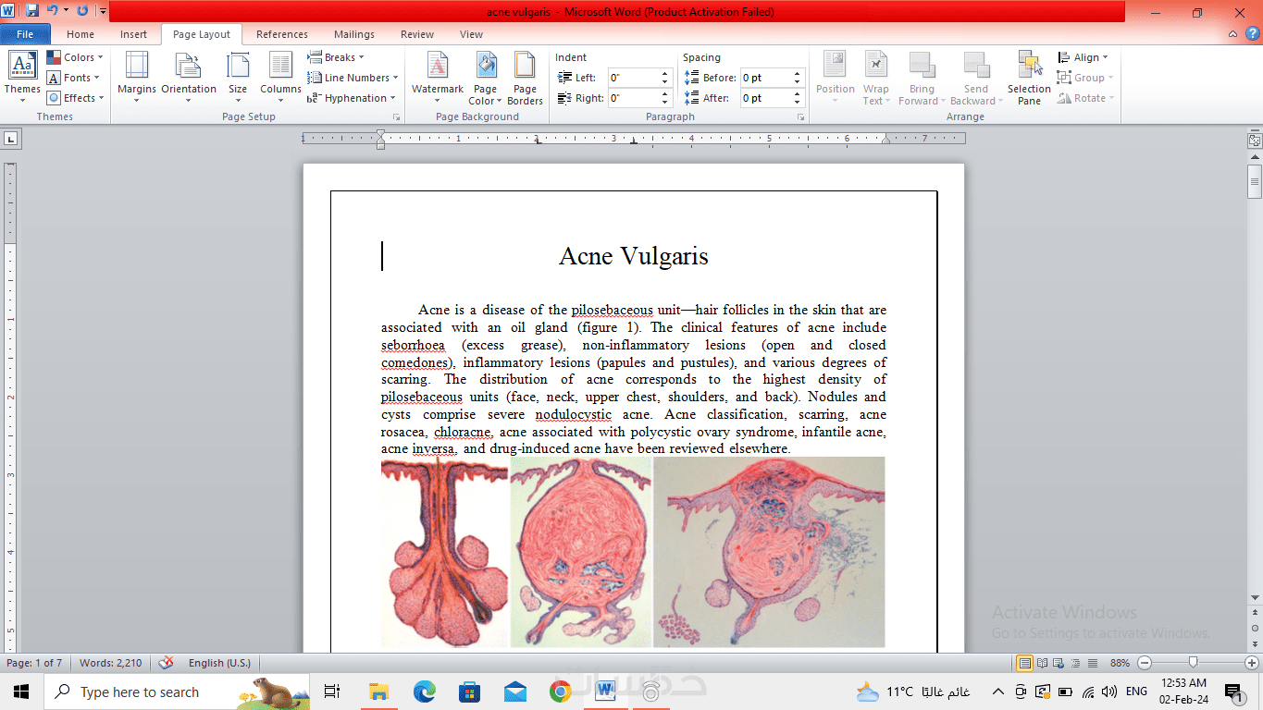1263x710 pixels.
Task: Open the Columns menu
Action: coord(280,78)
